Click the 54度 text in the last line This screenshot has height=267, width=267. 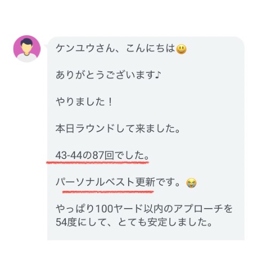66,222
